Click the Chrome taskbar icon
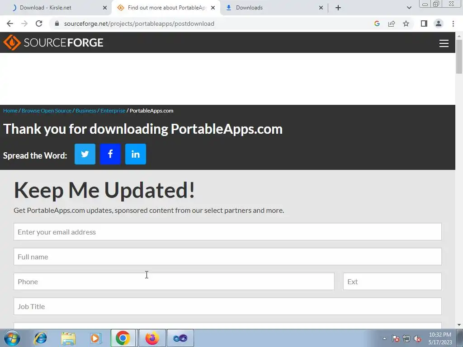 pos(123,338)
